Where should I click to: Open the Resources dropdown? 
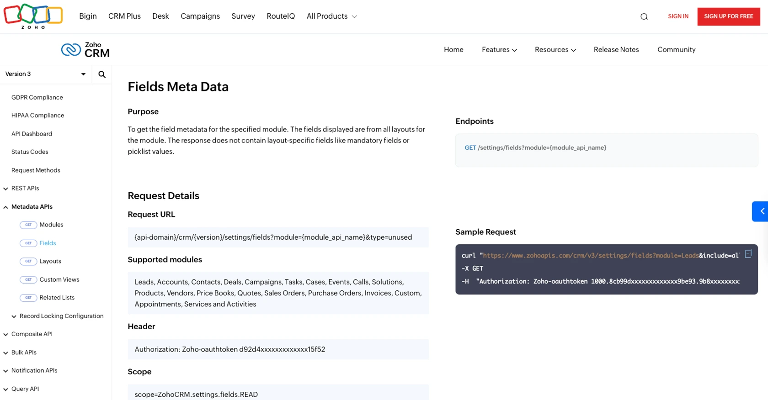555,49
